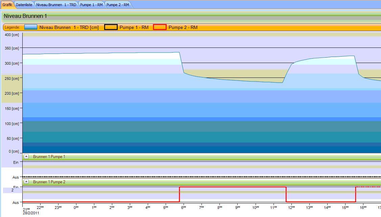The image size is (381, 217).
Task: Click the 12 o'clock time axis marker
Action: (291, 208)
